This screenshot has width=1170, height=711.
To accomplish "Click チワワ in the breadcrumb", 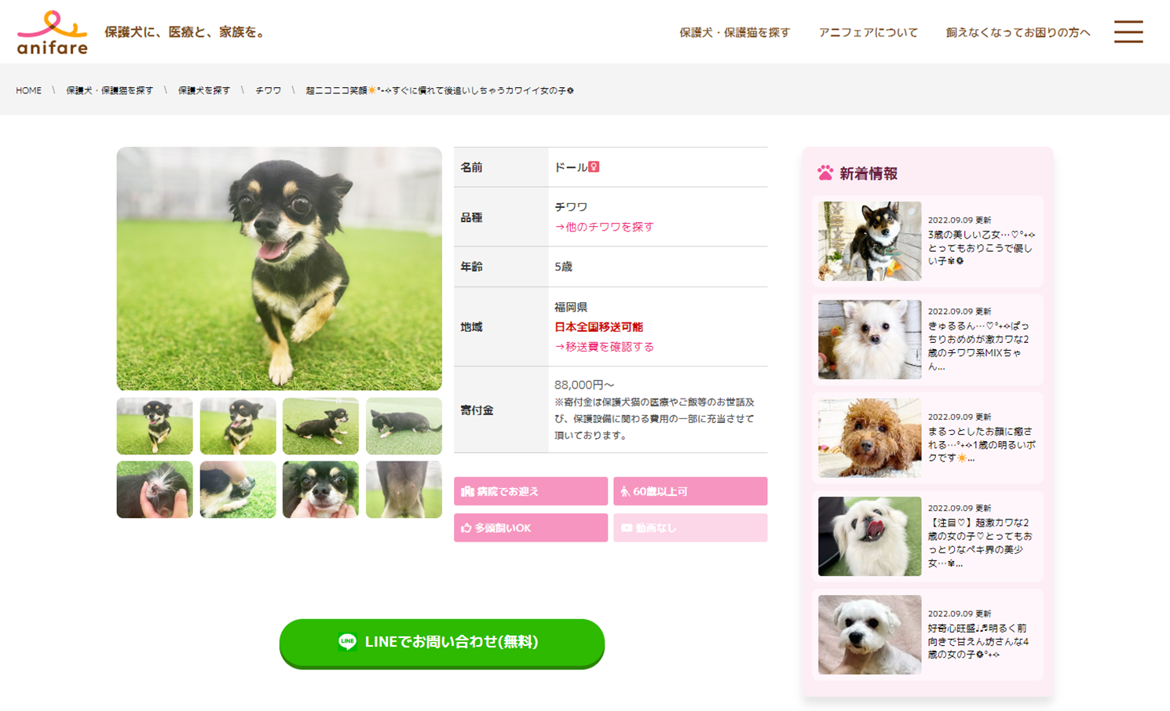I will pyautogui.click(x=268, y=91).
